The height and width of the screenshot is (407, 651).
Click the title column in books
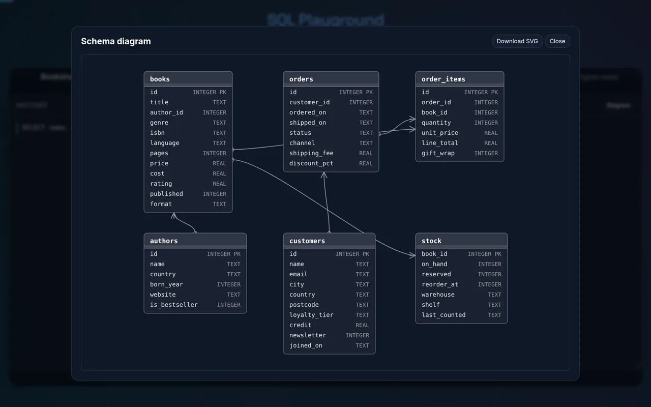[x=188, y=102]
